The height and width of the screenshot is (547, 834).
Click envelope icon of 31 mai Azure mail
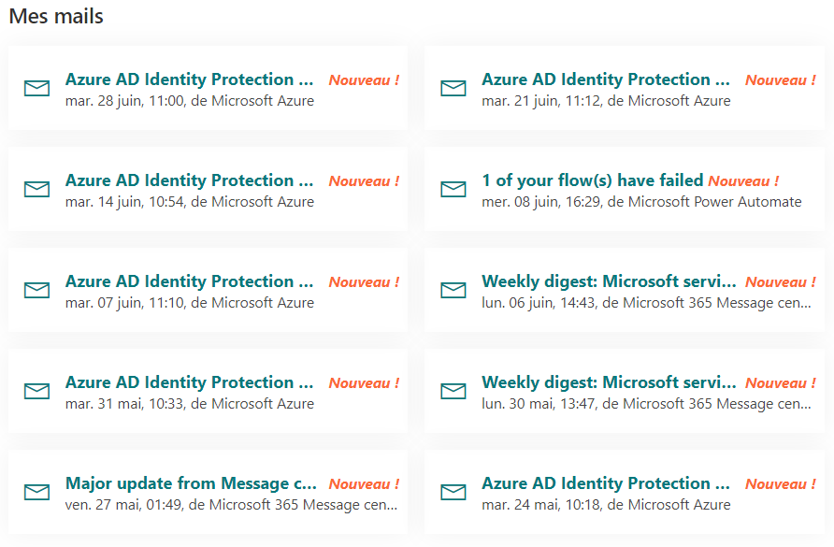36,391
